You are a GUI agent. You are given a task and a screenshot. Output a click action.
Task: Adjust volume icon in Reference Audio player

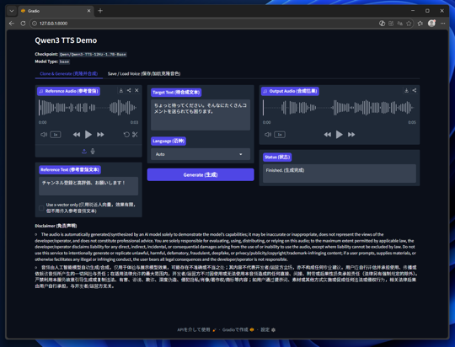44,135
